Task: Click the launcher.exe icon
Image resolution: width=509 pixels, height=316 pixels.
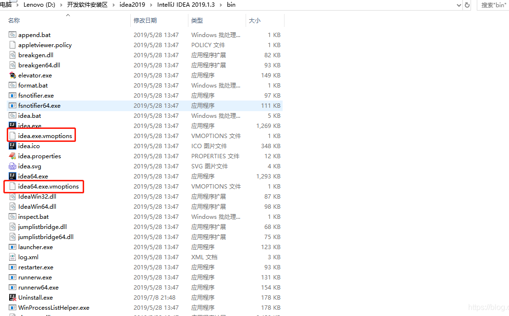Action: tap(12, 247)
